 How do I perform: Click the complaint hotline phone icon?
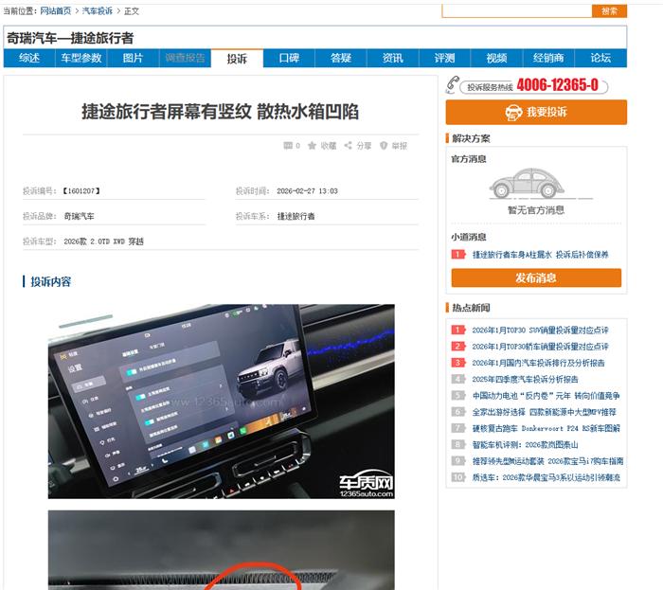coord(453,85)
